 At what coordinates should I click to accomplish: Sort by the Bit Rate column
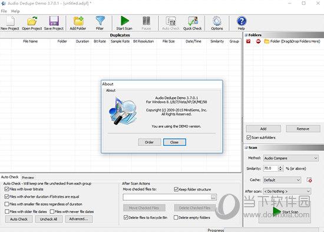tap(100, 41)
